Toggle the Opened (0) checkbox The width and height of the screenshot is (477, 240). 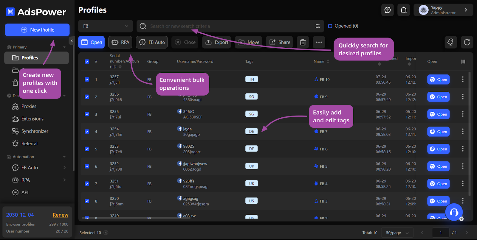tap(330, 26)
